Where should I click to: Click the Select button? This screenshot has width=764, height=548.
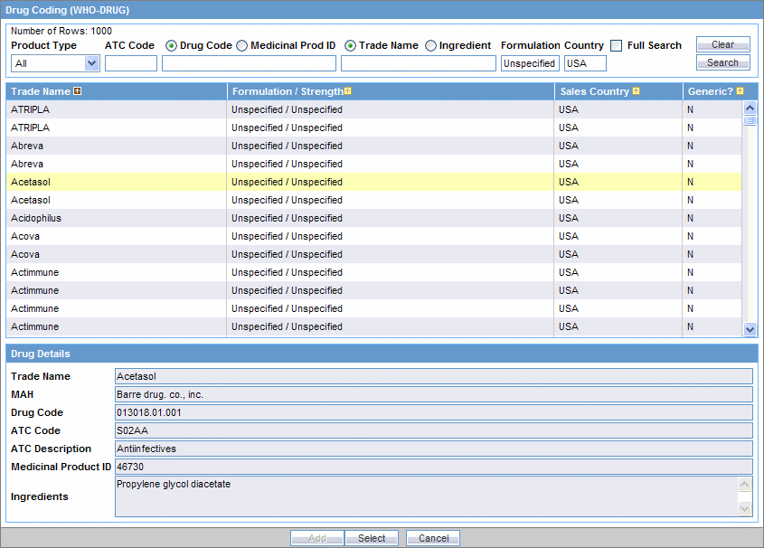pyautogui.click(x=372, y=538)
